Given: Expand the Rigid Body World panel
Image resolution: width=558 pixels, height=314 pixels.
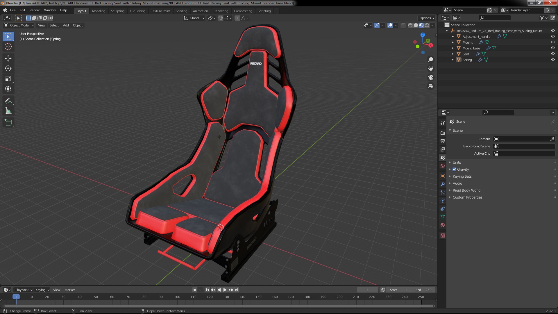Looking at the screenshot, I should click(466, 190).
